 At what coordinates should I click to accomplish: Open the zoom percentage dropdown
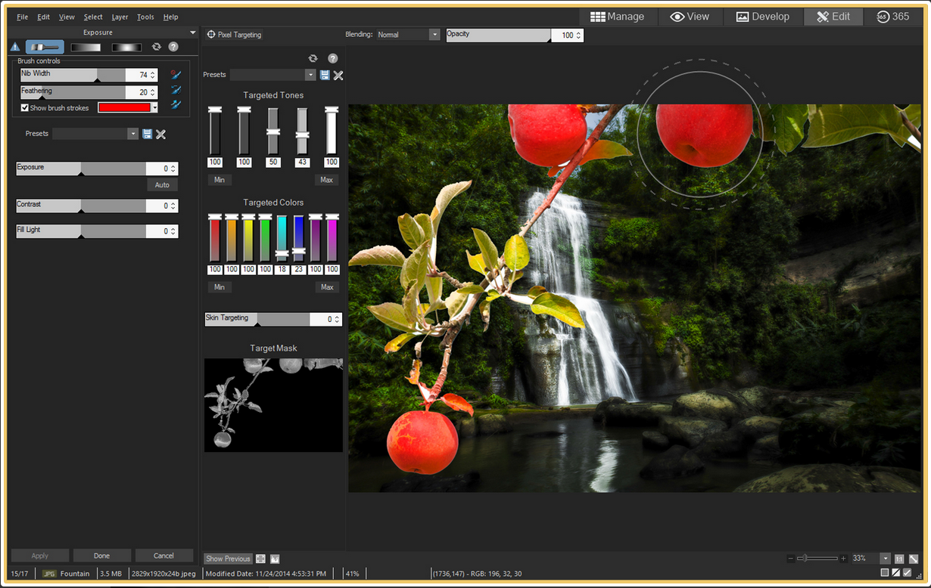(x=885, y=559)
